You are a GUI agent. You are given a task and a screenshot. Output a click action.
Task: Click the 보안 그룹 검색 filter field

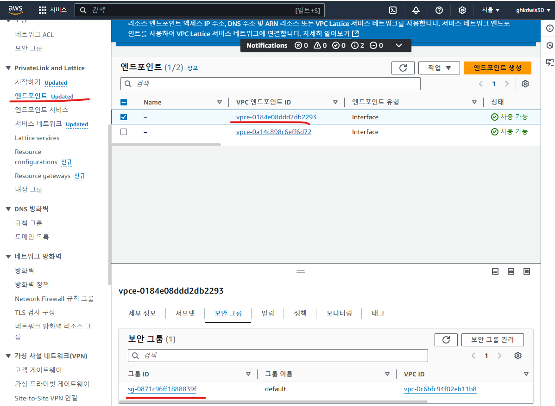coord(278,356)
